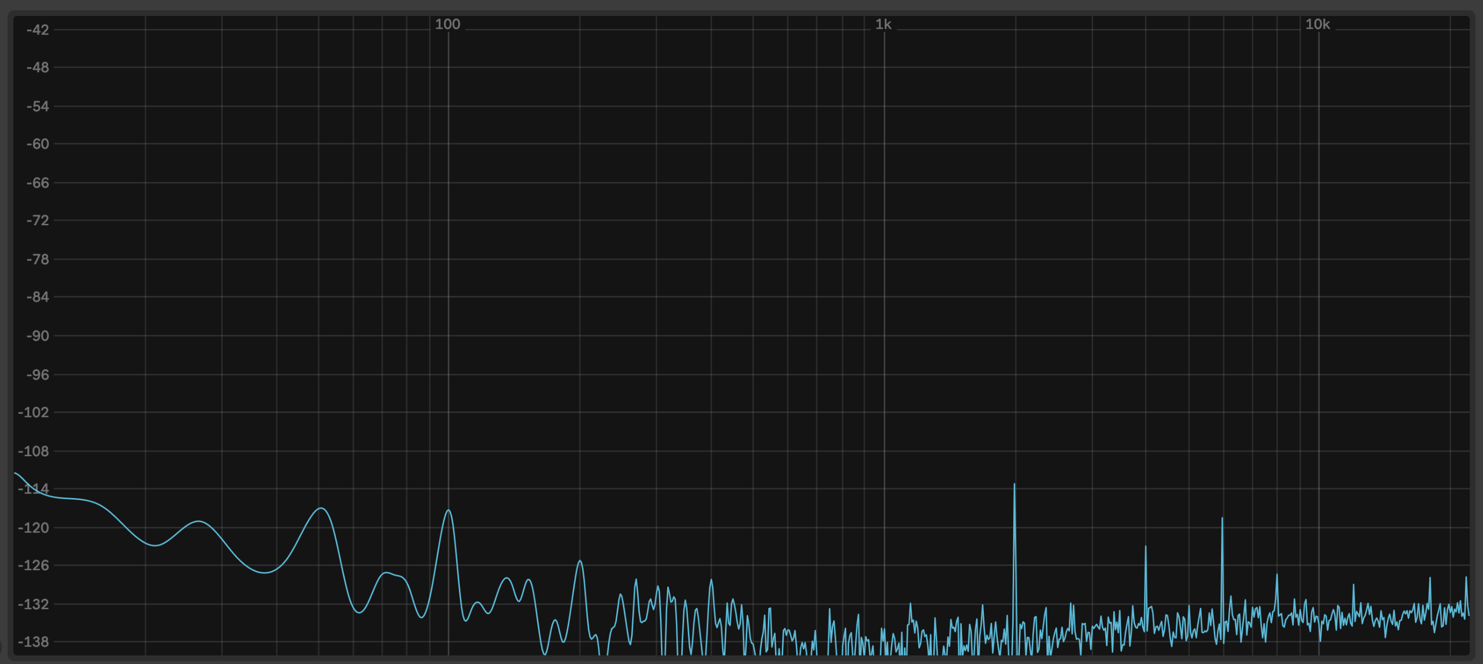The height and width of the screenshot is (664, 1483).
Task: Click the -102 dB scale label
Action: click(34, 412)
